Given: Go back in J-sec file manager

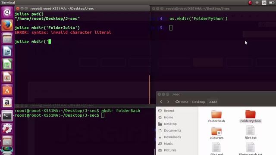Looking at the screenshot, I should pos(161,102).
